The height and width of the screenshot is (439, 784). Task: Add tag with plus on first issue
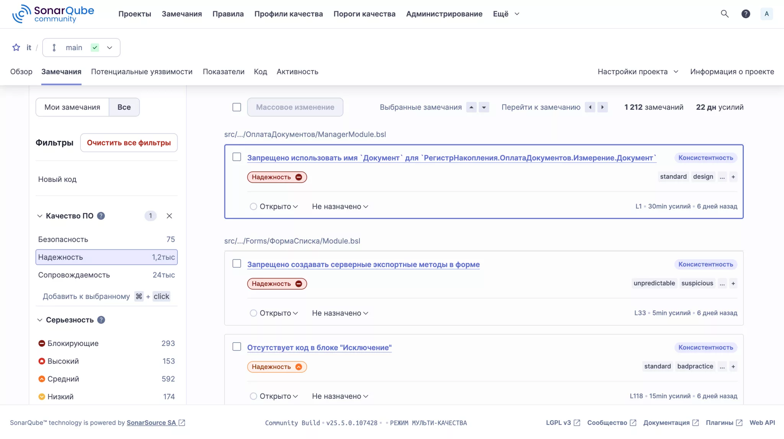pos(733,177)
